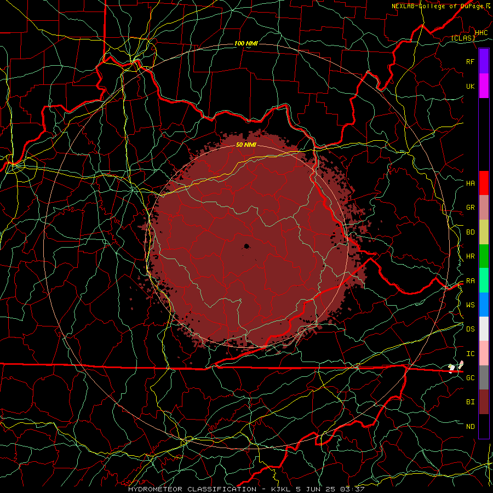Screen dimensions: 493x493
Task: Click the DS legend label
Action: pos(470,329)
